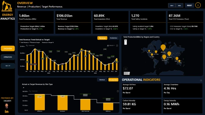Click the largest Europe map pin
The image size is (205, 115).
(163, 47)
